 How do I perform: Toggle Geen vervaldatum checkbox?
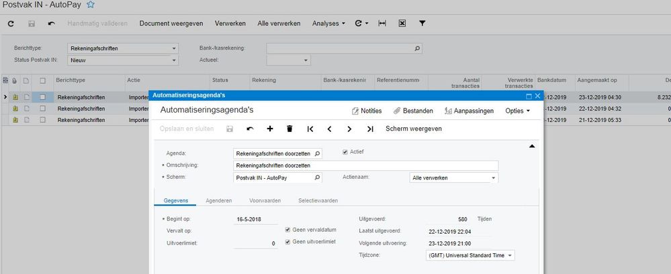click(x=287, y=230)
